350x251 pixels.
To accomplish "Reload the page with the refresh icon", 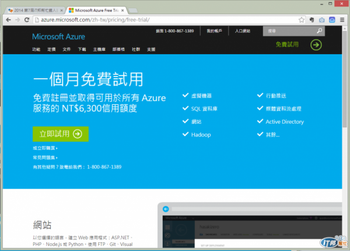I will [x=27, y=20].
